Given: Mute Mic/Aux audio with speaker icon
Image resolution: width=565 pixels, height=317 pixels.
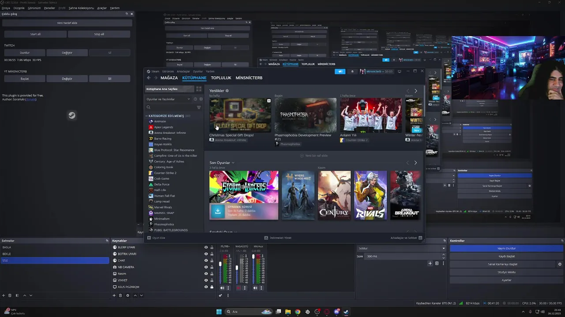Looking at the screenshot, I should pyautogui.click(x=256, y=288).
